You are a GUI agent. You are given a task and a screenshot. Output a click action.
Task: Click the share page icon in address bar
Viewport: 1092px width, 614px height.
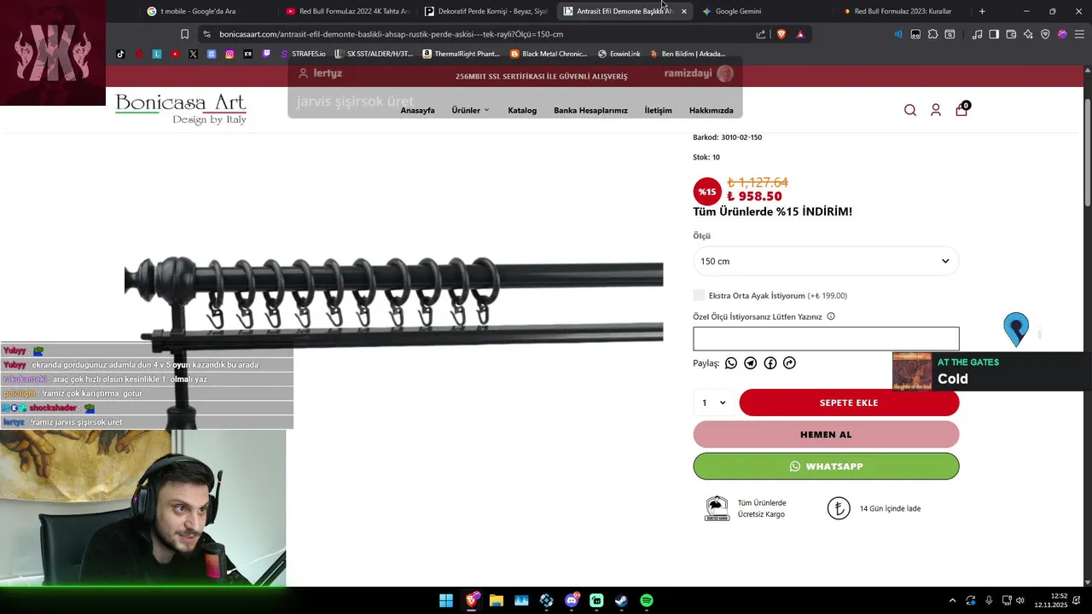pos(761,34)
